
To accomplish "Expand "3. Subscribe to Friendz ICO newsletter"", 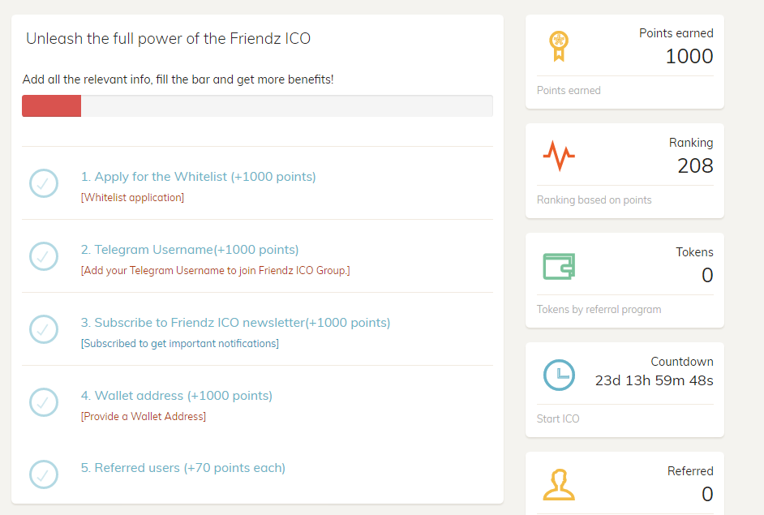I will (235, 323).
